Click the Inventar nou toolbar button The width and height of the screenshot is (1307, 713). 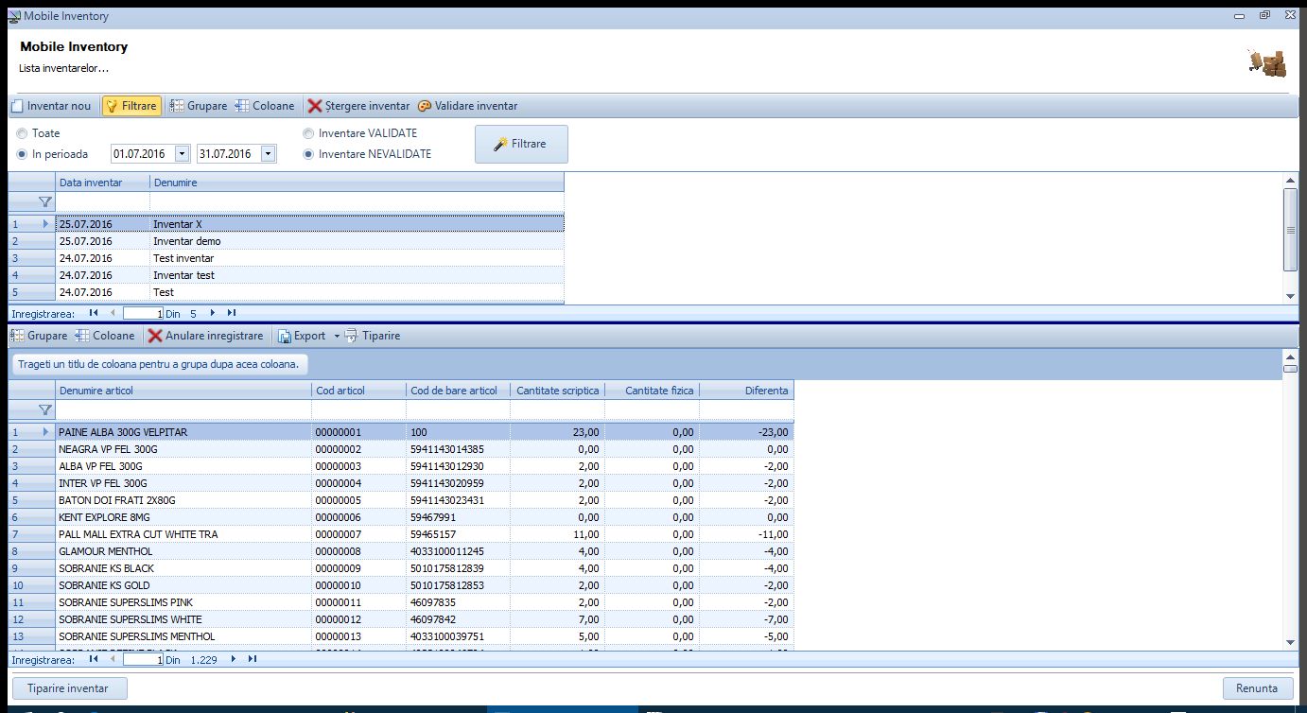pyautogui.click(x=51, y=106)
